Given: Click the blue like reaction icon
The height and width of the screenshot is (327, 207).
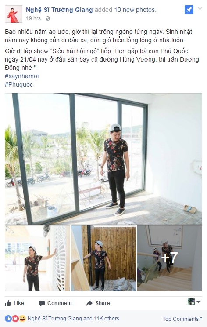Looking at the screenshot, I should click(x=8, y=319).
